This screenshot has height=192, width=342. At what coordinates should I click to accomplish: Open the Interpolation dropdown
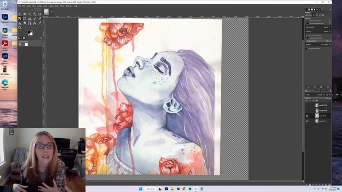318,27
